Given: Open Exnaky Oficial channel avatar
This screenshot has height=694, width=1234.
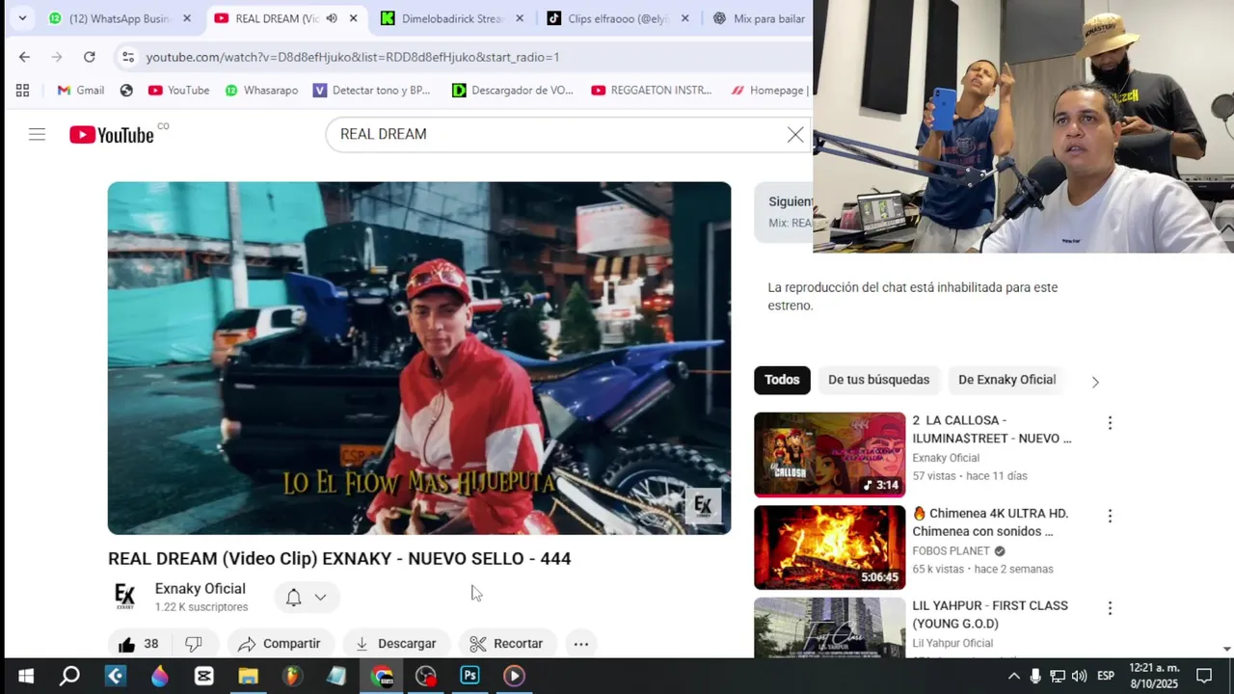Looking at the screenshot, I should coord(125,597).
